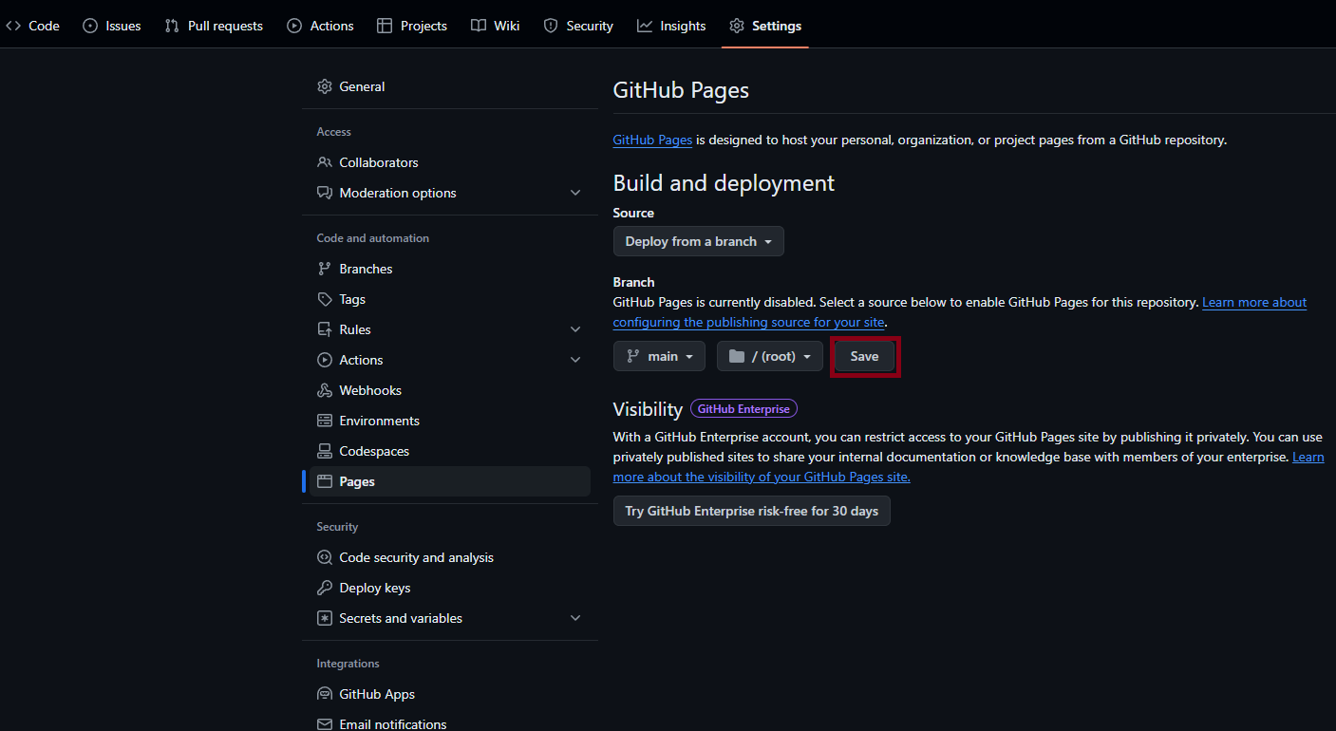Open the Deploy from a branch dropdown
Viewport: 1336px width, 731px height.
click(x=699, y=241)
